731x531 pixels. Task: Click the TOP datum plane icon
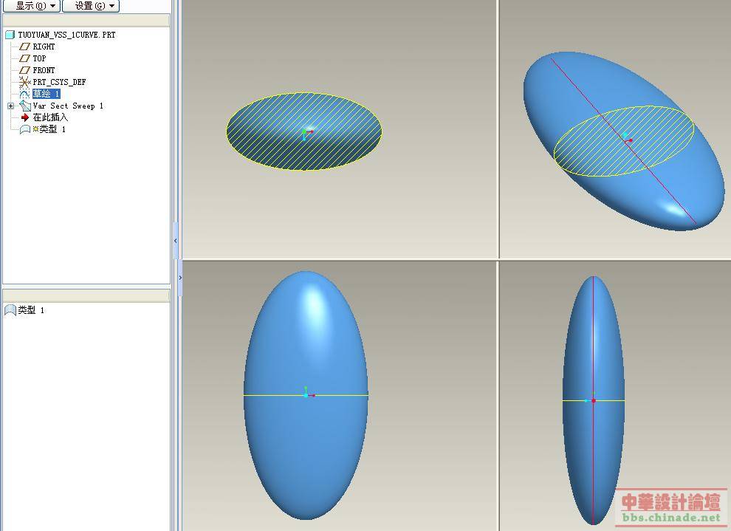pyautogui.click(x=24, y=58)
